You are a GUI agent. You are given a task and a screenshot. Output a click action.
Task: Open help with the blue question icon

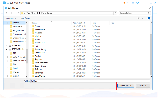tap(149, 18)
